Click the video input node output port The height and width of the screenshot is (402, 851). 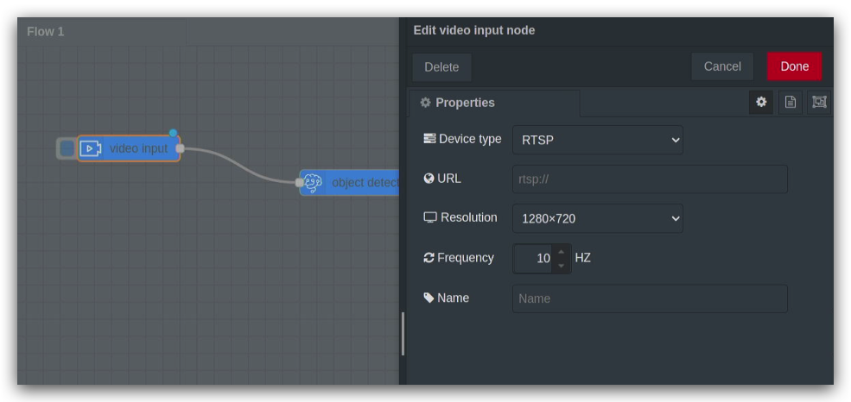[181, 148]
